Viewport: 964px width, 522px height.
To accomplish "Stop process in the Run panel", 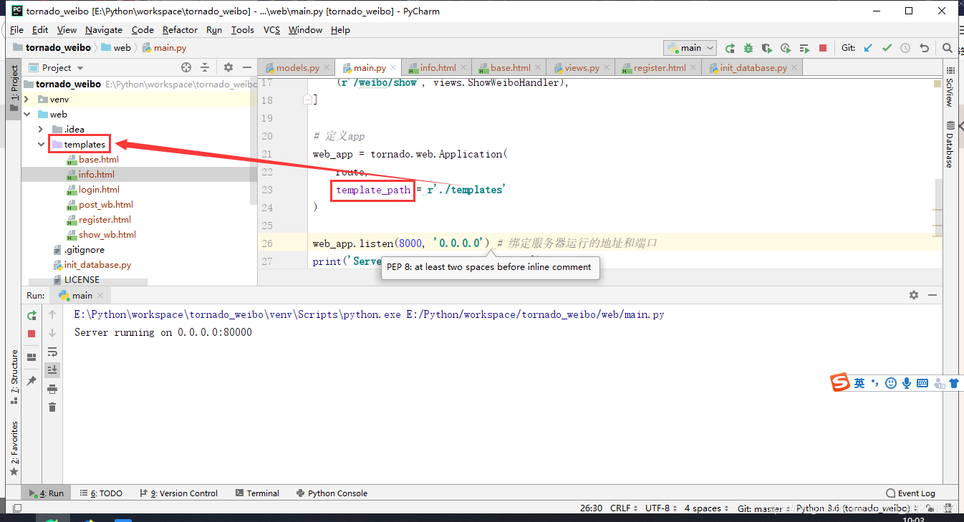I will [x=32, y=334].
